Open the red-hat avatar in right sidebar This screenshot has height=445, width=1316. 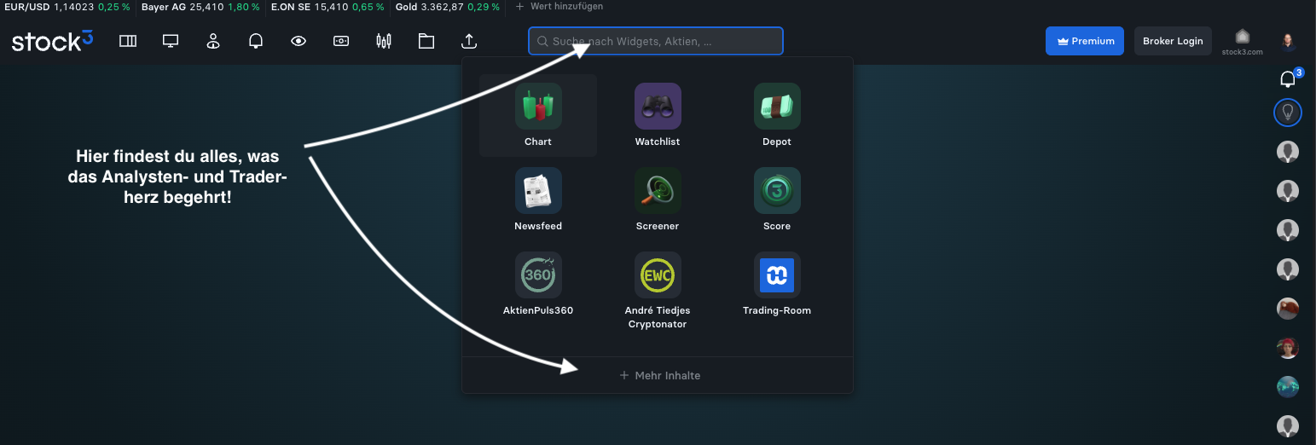pyautogui.click(x=1288, y=309)
